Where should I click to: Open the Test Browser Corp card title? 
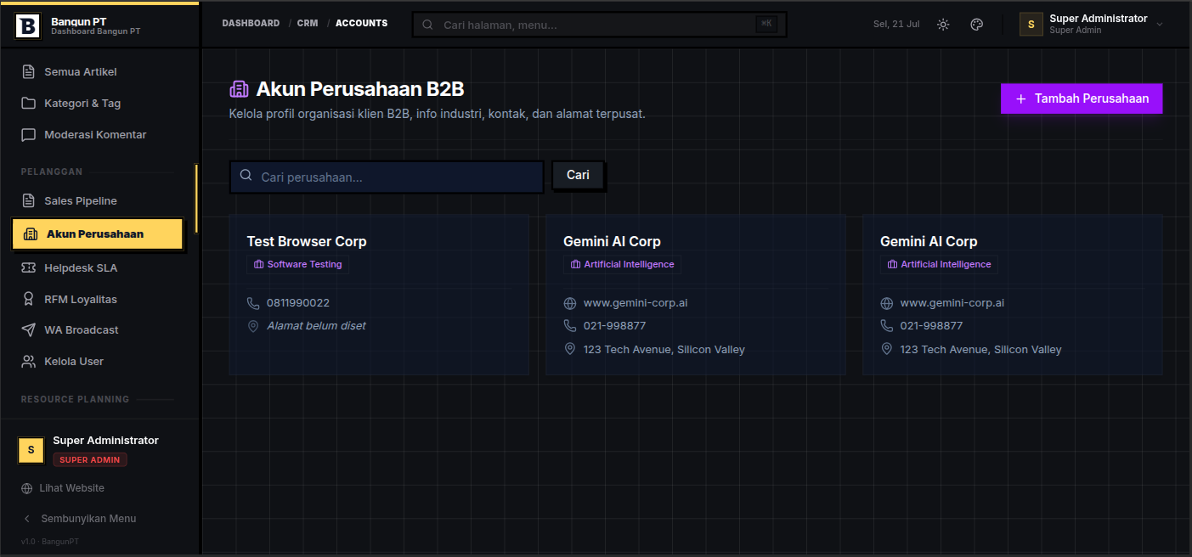tap(307, 242)
